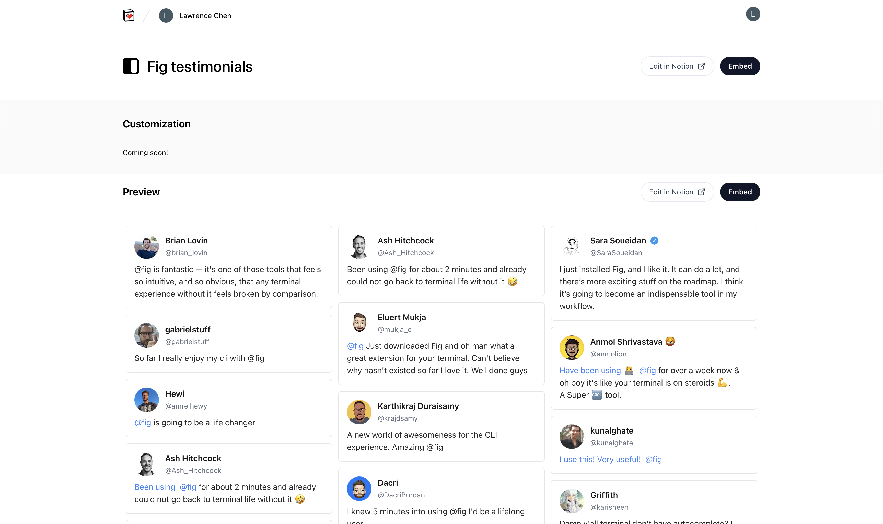883x524 pixels.
Task: Click the @gabrielstuff handle
Action: coord(187,342)
